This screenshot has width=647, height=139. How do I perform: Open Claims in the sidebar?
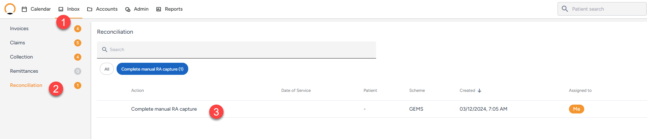pos(17,43)
